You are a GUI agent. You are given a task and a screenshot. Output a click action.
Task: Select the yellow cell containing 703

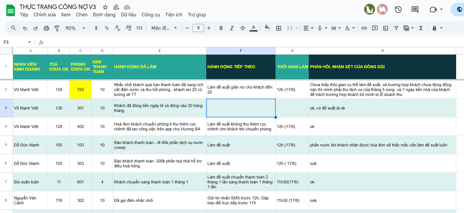[80, 89]
